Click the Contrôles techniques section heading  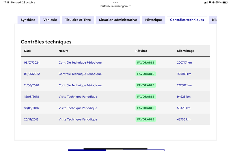click(x=46, y=42)
